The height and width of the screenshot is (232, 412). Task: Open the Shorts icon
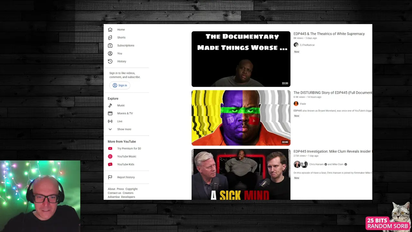[110, 38]
